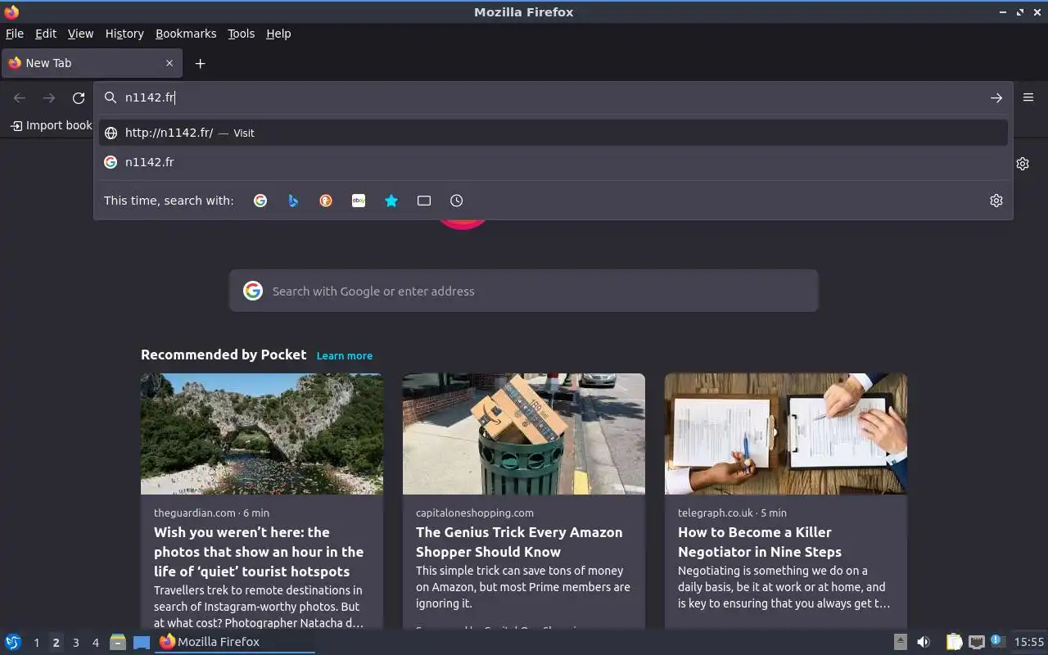Open the removable media eject tray icon
Viewport: 1048px width, 655px height.
click(900, 642)
